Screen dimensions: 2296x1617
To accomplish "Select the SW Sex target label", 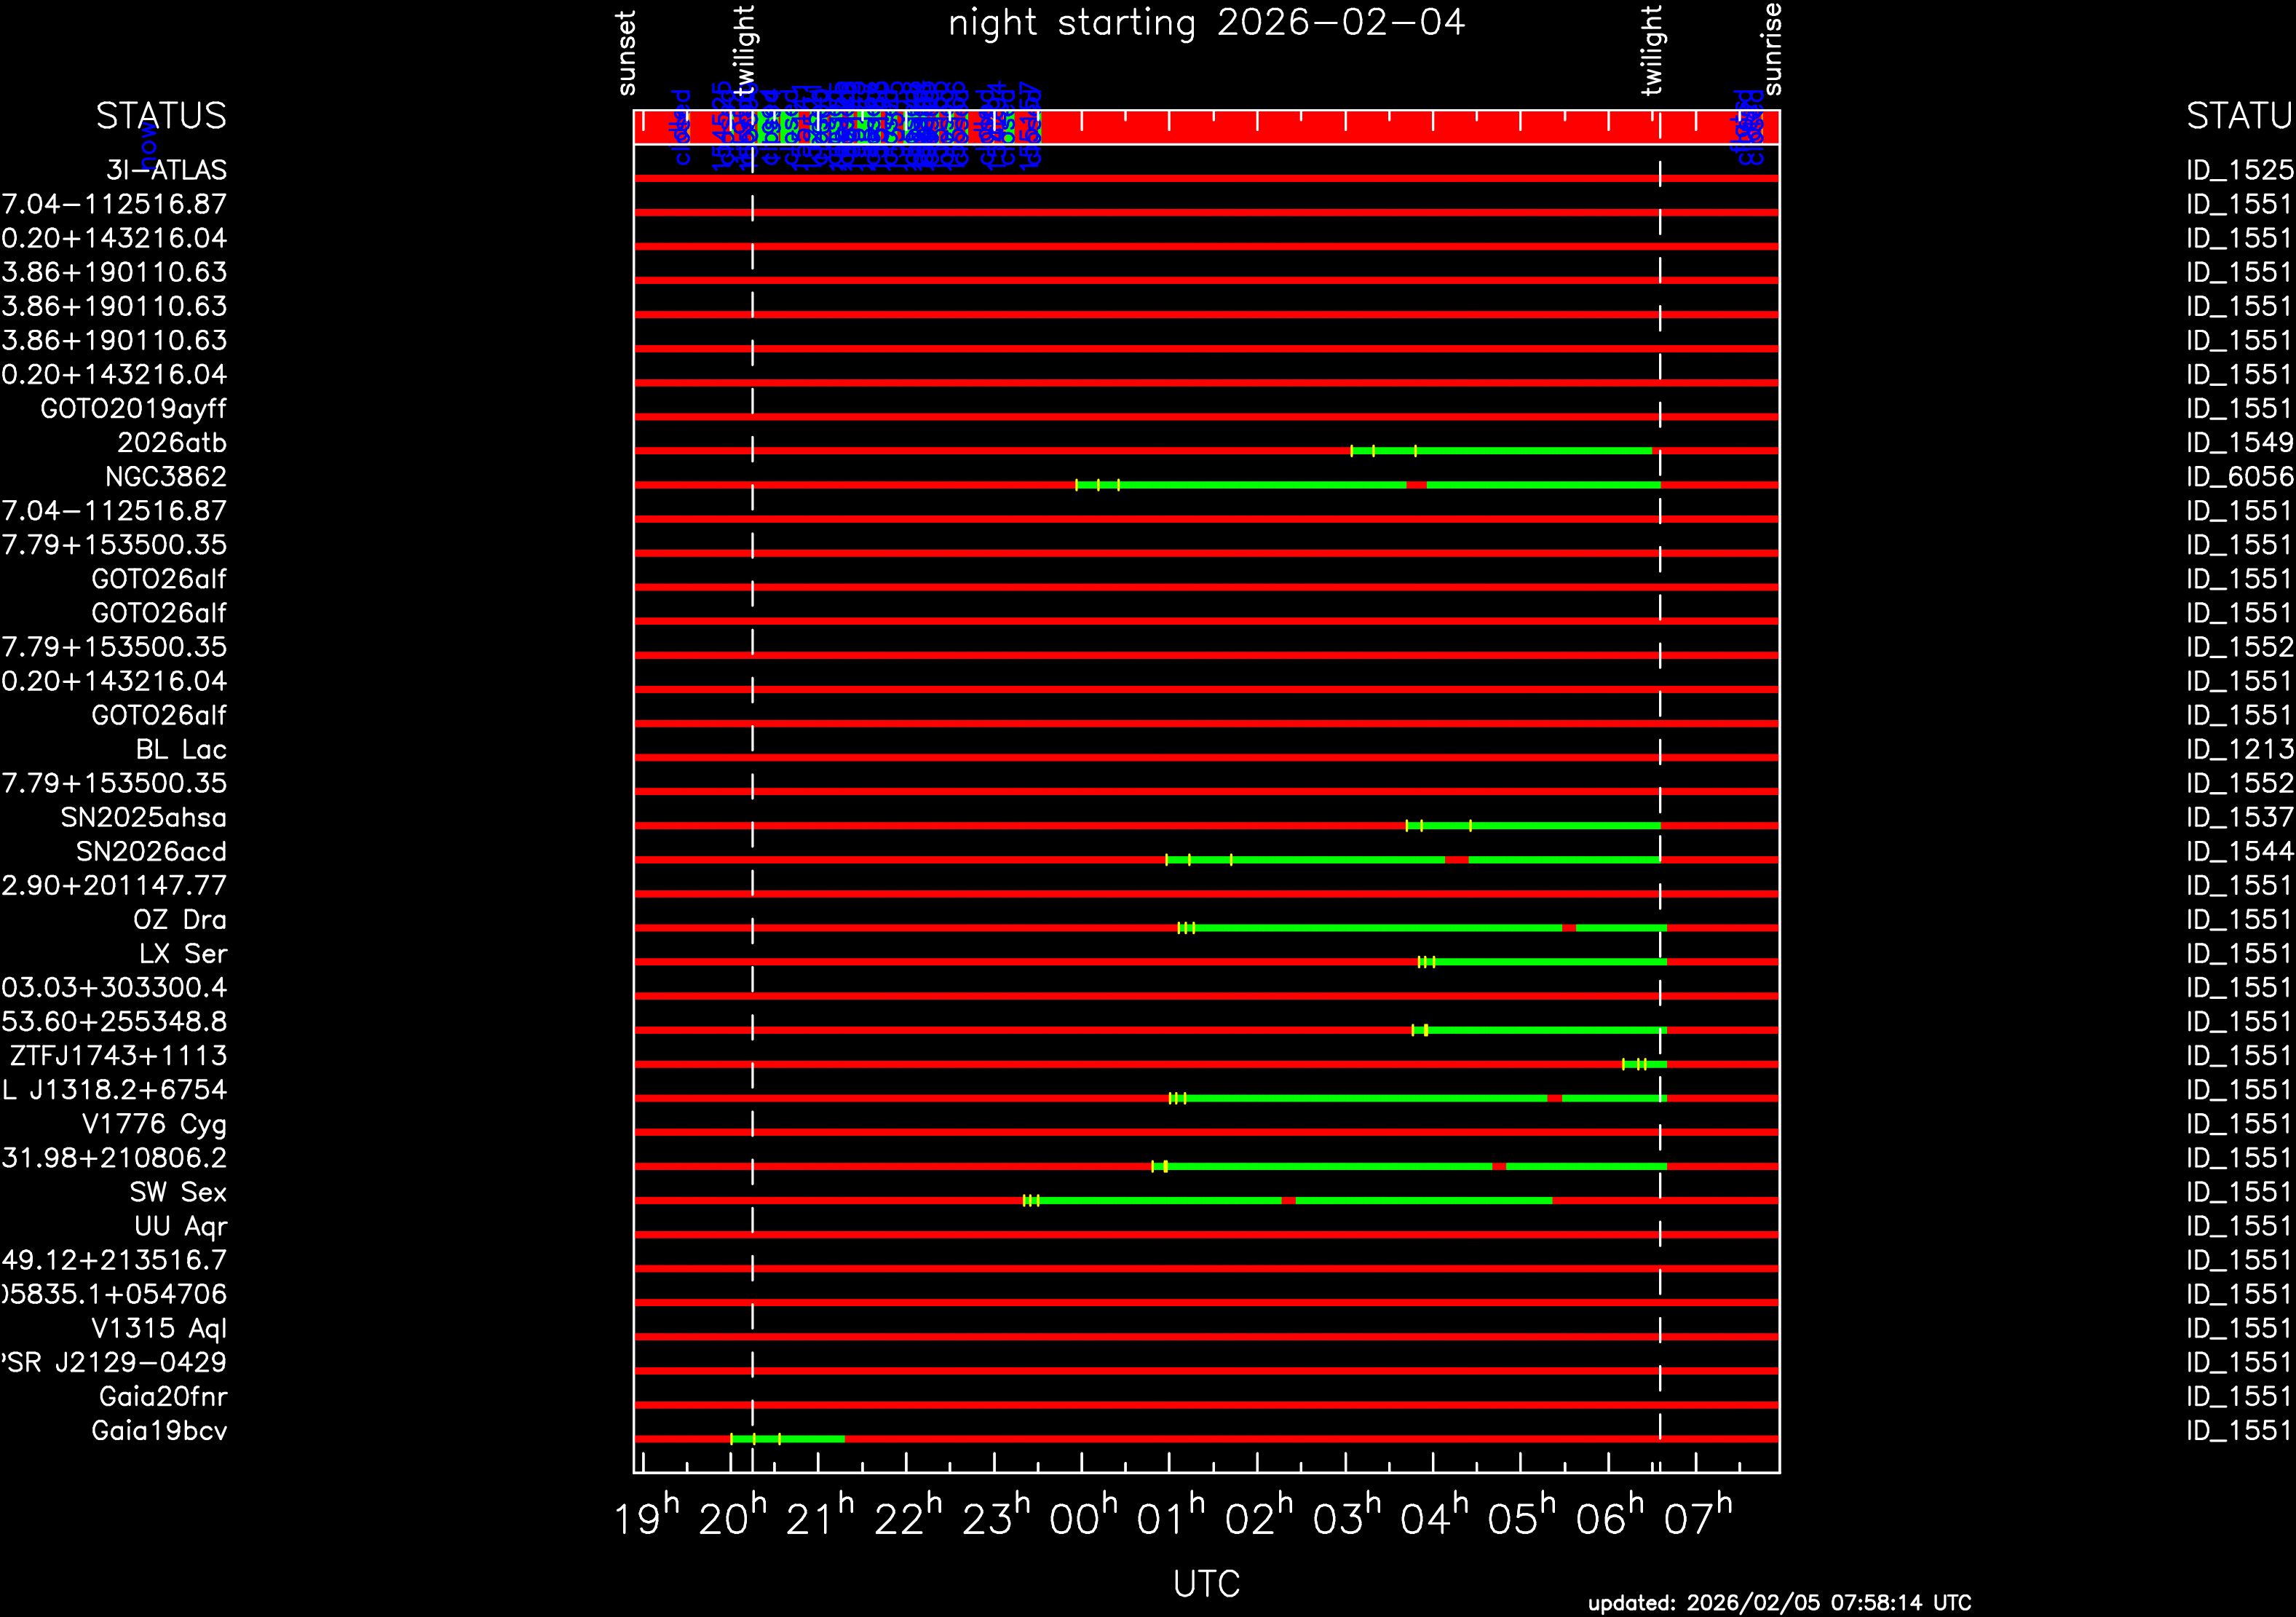I will pyautogui.click(x=178, y=1192).
